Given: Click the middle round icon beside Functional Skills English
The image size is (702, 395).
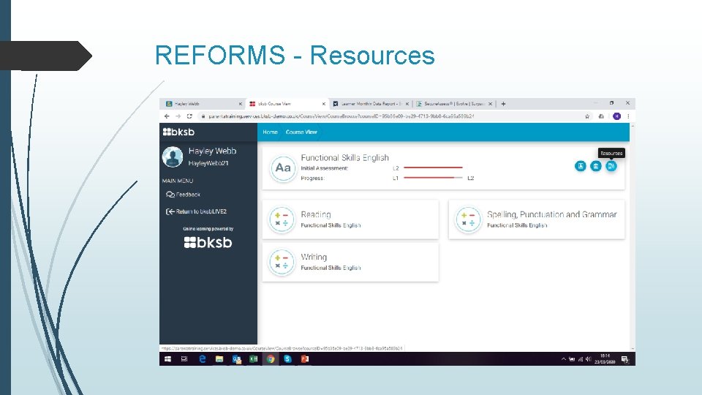Looking at the screenshot, I should 596,166.
